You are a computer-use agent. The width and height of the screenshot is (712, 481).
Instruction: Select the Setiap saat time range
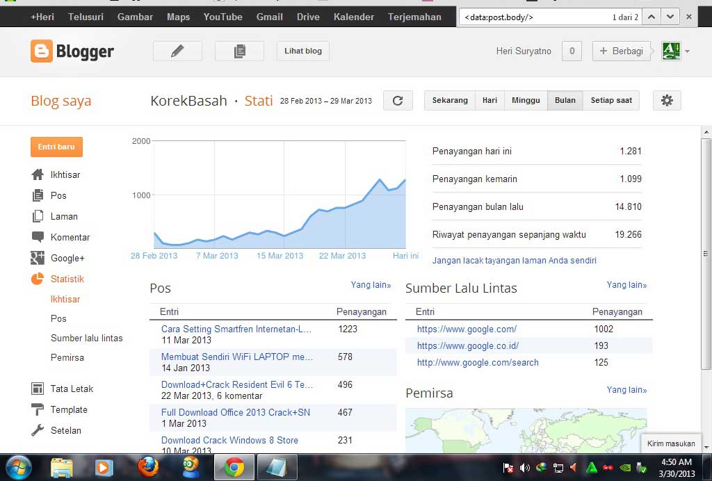(611, 100)
